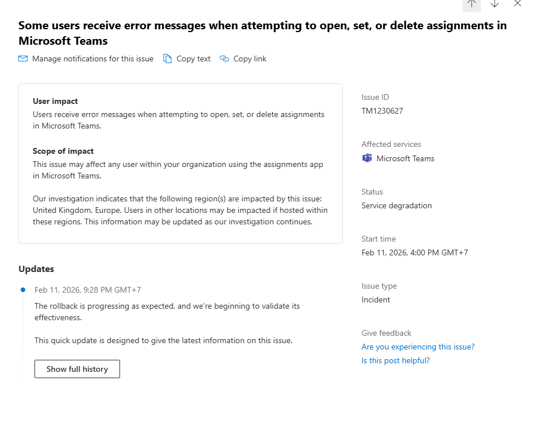Click the blue update timeline dot
The height and width of the screenshot is (447, 536).
point(23,290)
